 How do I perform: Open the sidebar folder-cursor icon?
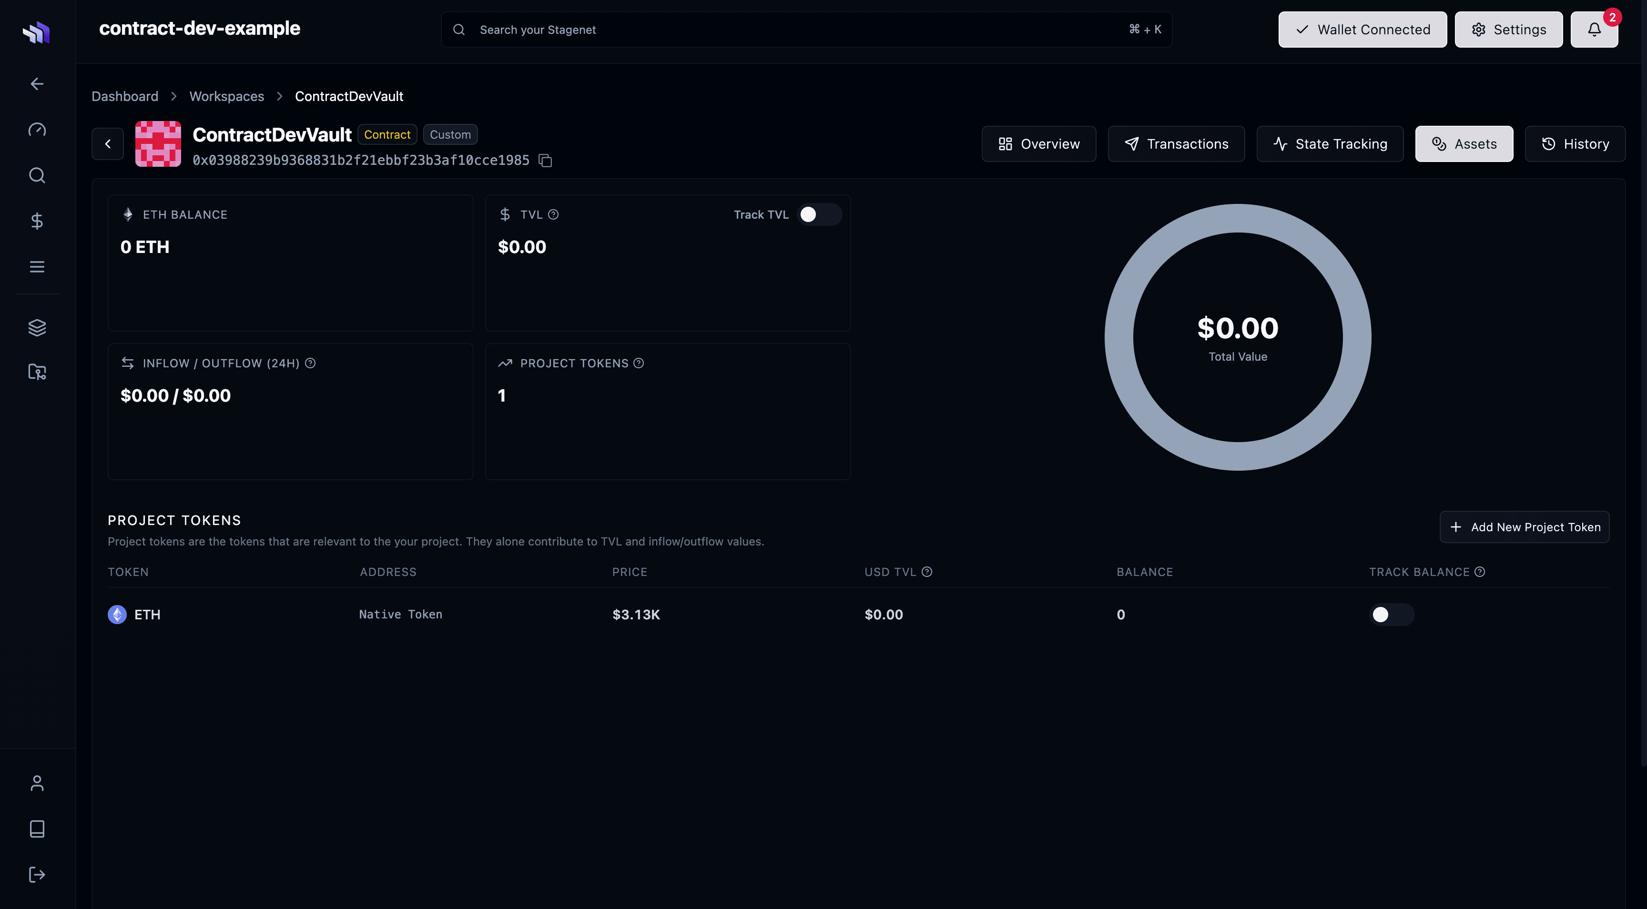pos(37,372)
